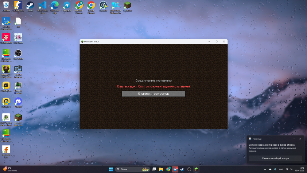The width and height of the screenshot is (307, 173).
Task: Select the LDPlayer 9 desktop icon
Action: click(x=6, y=103)
